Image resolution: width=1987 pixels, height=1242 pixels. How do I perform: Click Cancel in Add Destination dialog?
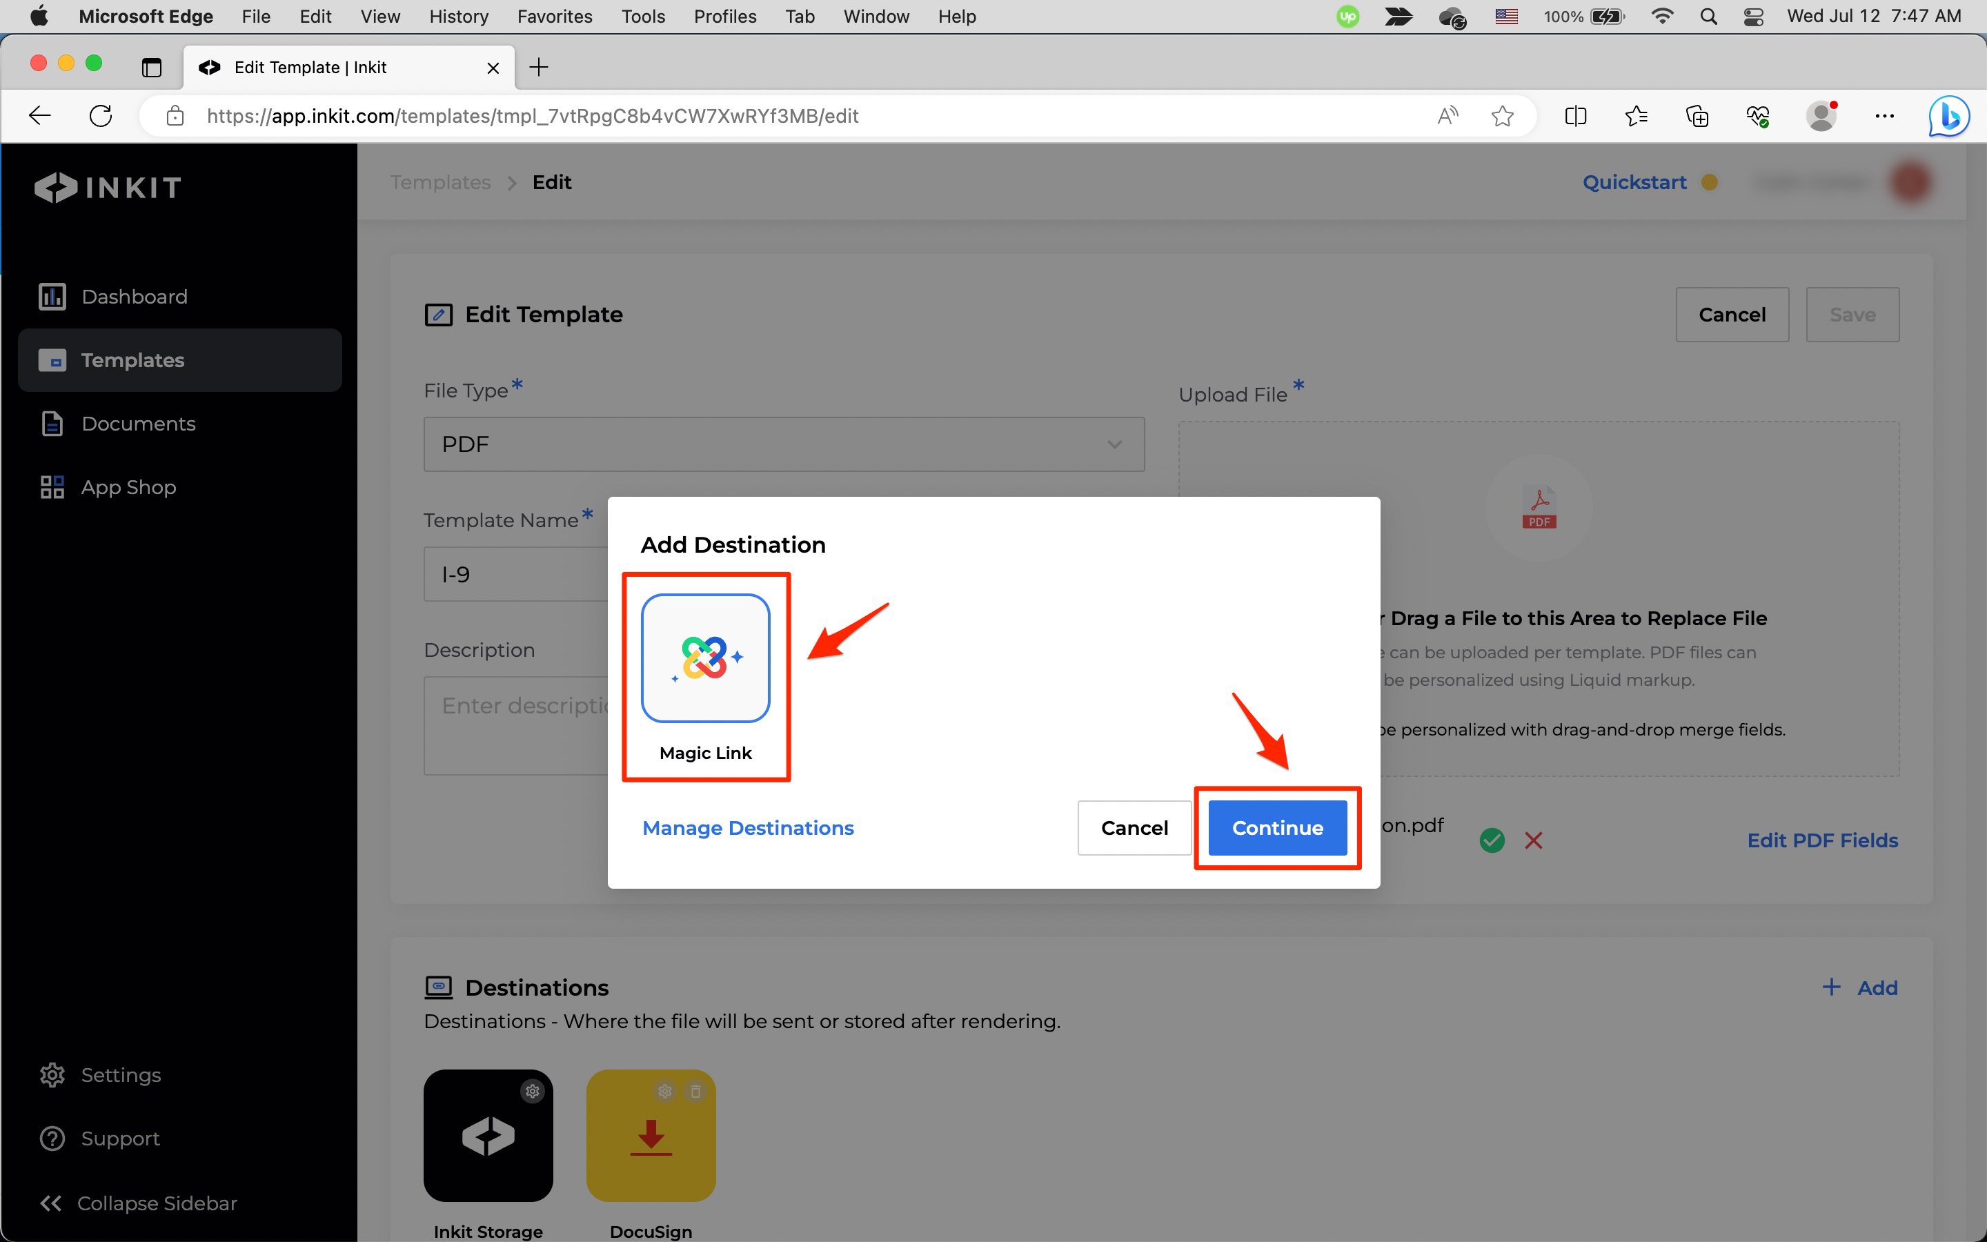1134,827
